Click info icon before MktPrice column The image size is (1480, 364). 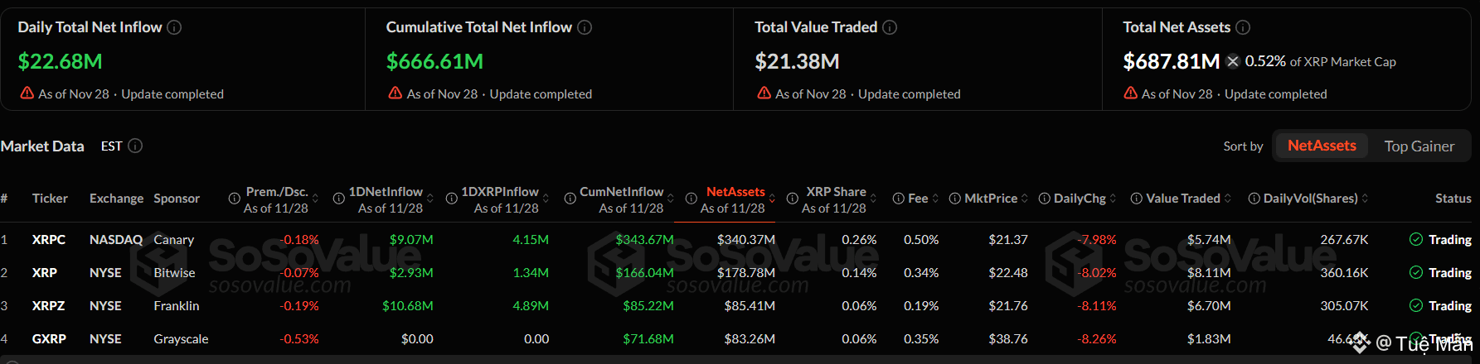click(955, 199)
